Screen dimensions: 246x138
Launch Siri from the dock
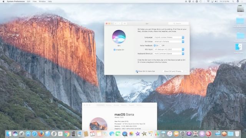pyautogui.click(x=15, y=134)
